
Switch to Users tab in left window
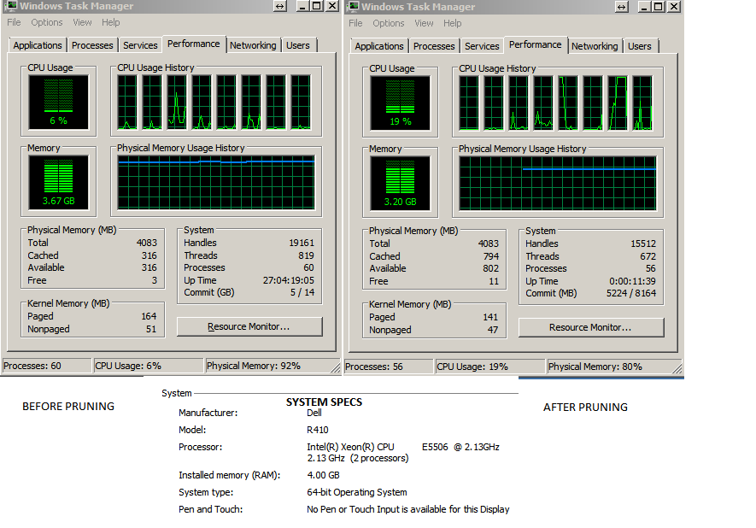298,45
